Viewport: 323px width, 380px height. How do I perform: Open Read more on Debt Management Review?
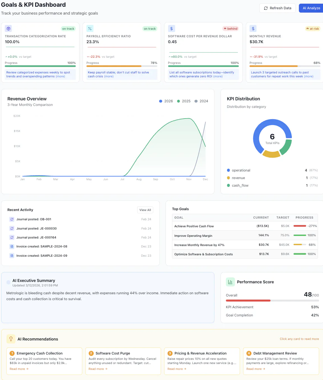tap(256, 369)
